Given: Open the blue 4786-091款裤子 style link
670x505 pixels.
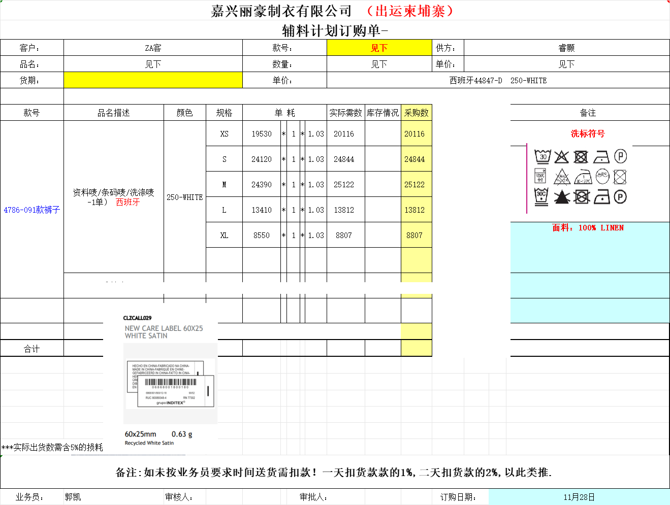Looking at the screenshot, I should tap(31, 210).
